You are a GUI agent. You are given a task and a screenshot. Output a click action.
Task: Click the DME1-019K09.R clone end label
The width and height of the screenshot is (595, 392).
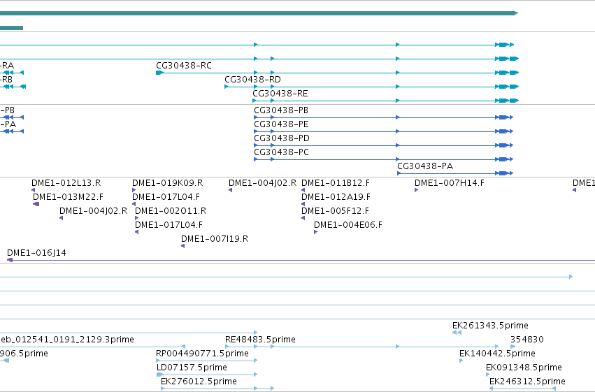pos(167,183)
